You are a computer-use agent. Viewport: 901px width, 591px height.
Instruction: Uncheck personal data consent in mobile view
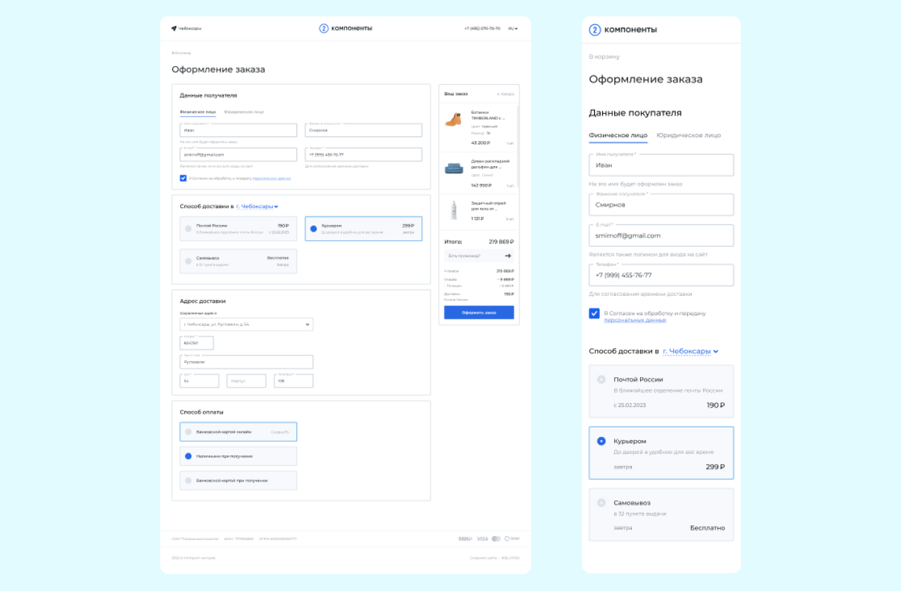594,314
